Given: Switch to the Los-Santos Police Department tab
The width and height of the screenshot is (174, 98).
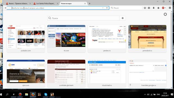Looking at the screenshot, I should (x=45, y=4).
